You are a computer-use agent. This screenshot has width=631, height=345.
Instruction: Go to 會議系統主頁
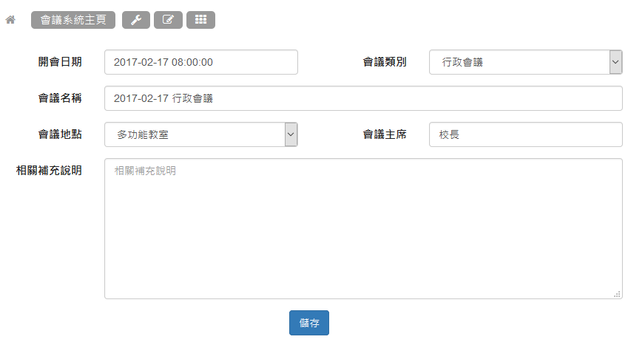point(73,20)
